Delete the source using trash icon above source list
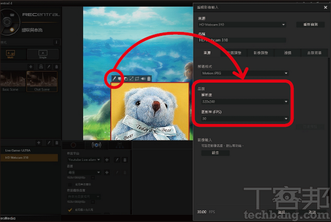Screen dimensions: 331x222 tap(57, 143)
